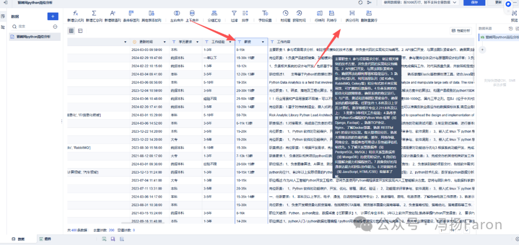Switch to table grid view icon
This screenshot has height=245, width=519.
tap(71, 31)
